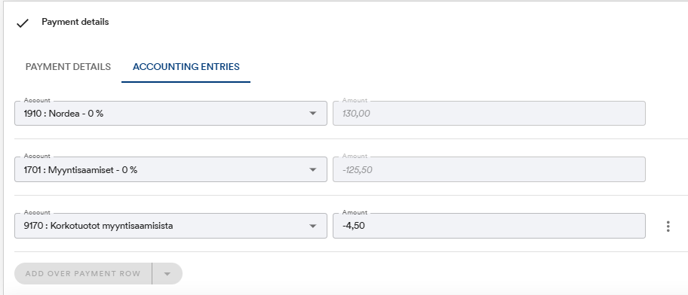Click the amount field showing -125,50

(489, 169)
